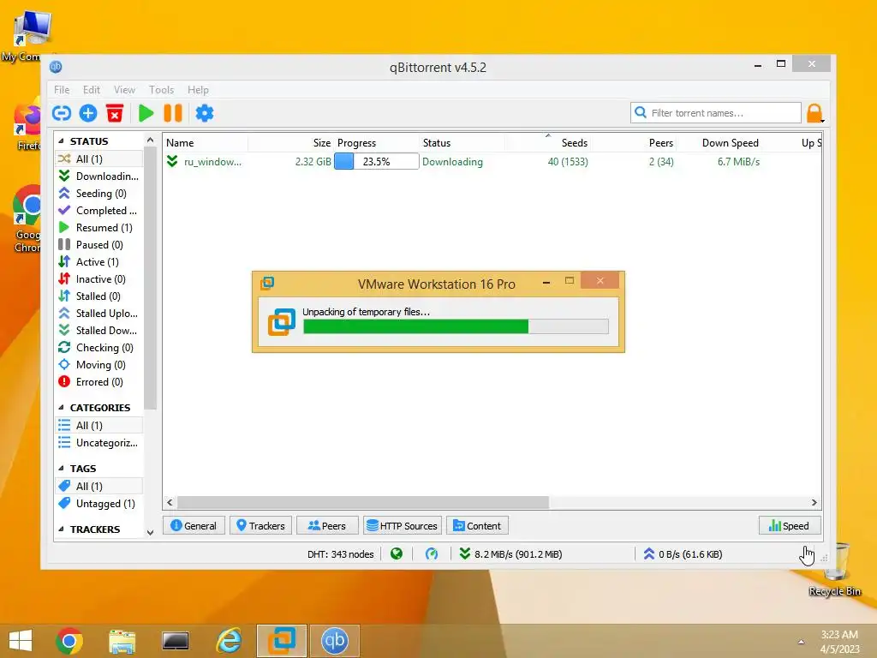Select the Untagged (1) tag filter
The width and height of the screenshot is (877, 658).
click(99, 504)
